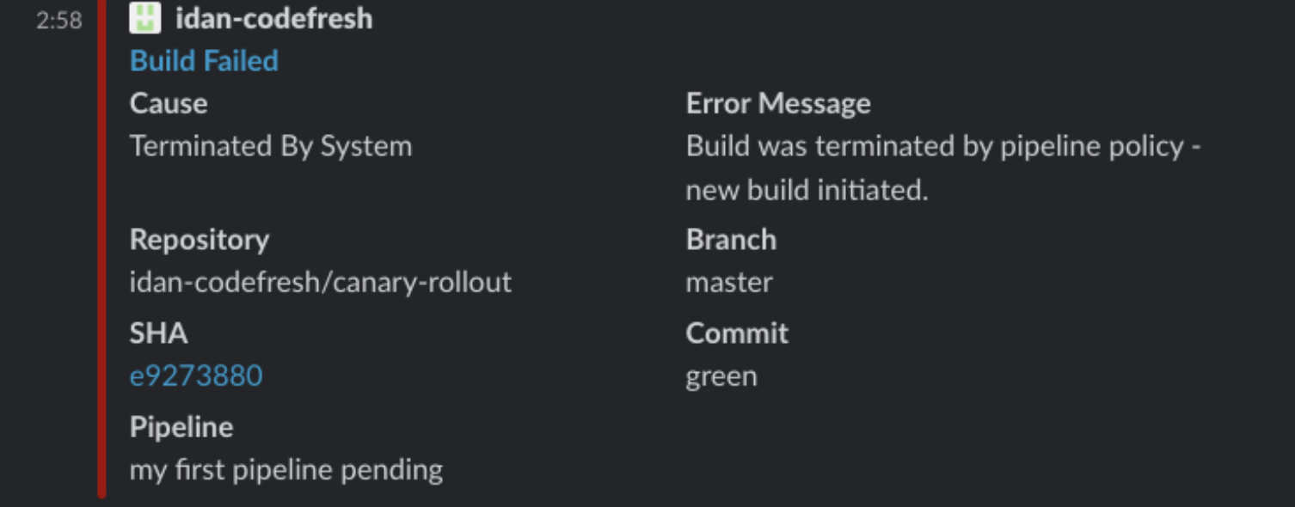This screenshot has width=1295, height=507.
Task: Click the 'my first pipeline pending' text
Action: tap(286, 470)
